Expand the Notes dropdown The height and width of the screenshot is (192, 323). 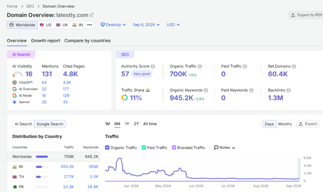(225, 148)
